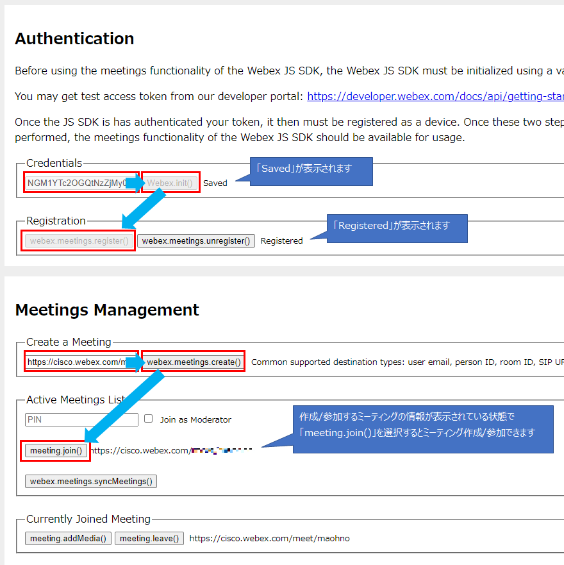This screenshot has height=565, width=564.
Task: Click the Authentication heading
Action: [x=74, y=39]
